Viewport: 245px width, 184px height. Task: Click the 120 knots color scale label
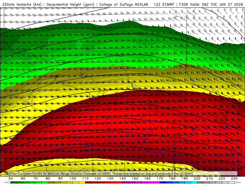tap(98, 178)
